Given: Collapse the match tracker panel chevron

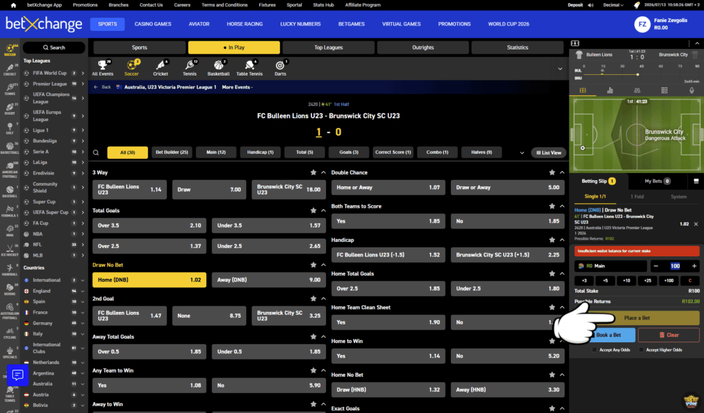Looking at the screenshot, I should click(x=697, y=43).
